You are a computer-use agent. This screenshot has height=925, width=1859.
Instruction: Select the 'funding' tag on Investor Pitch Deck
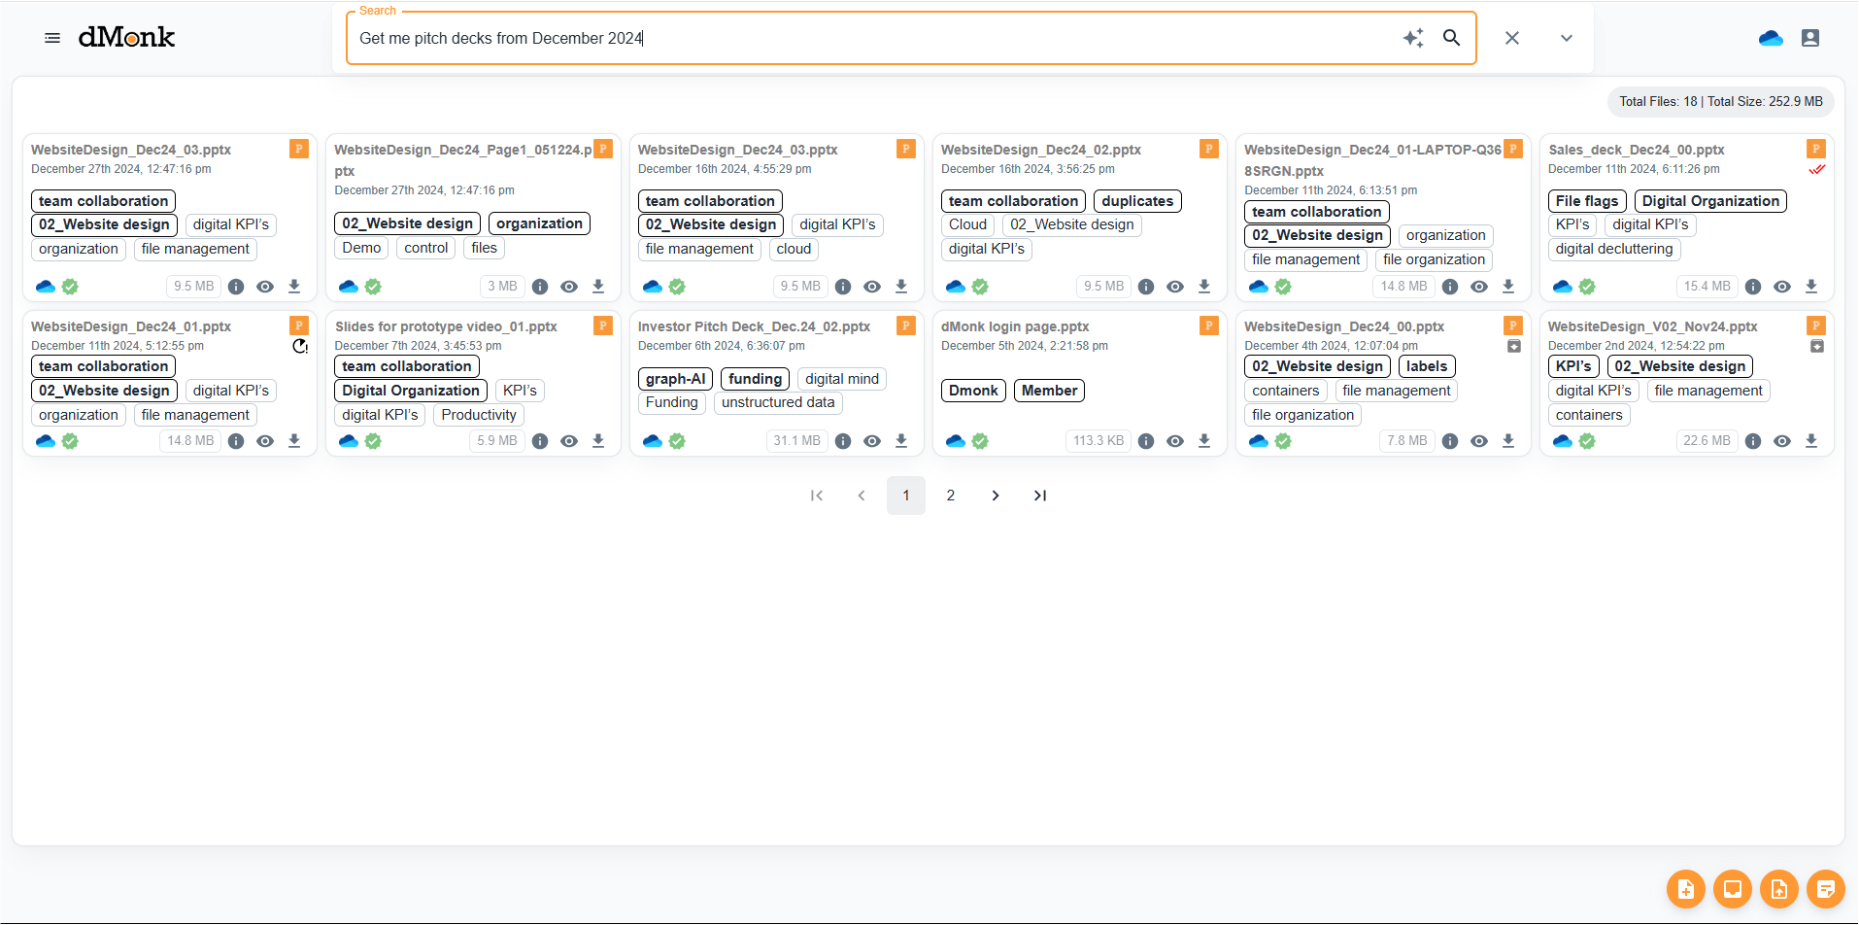(x=755, y=379)
